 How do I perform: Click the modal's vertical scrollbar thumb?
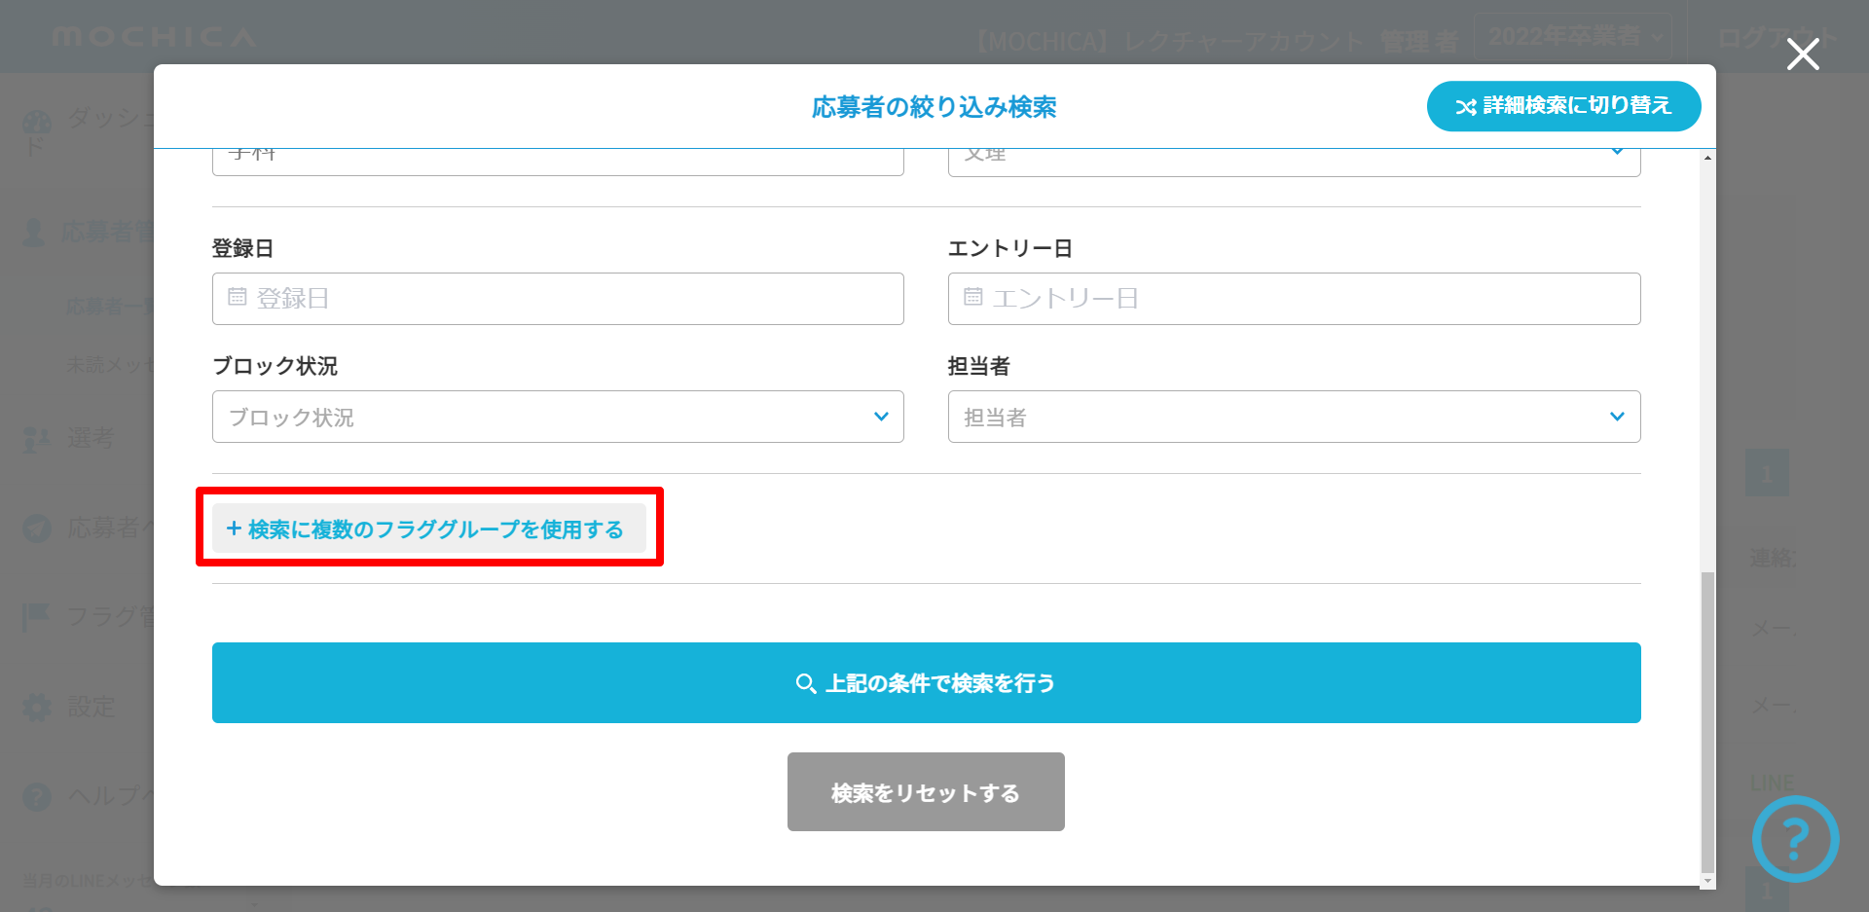1707,720
